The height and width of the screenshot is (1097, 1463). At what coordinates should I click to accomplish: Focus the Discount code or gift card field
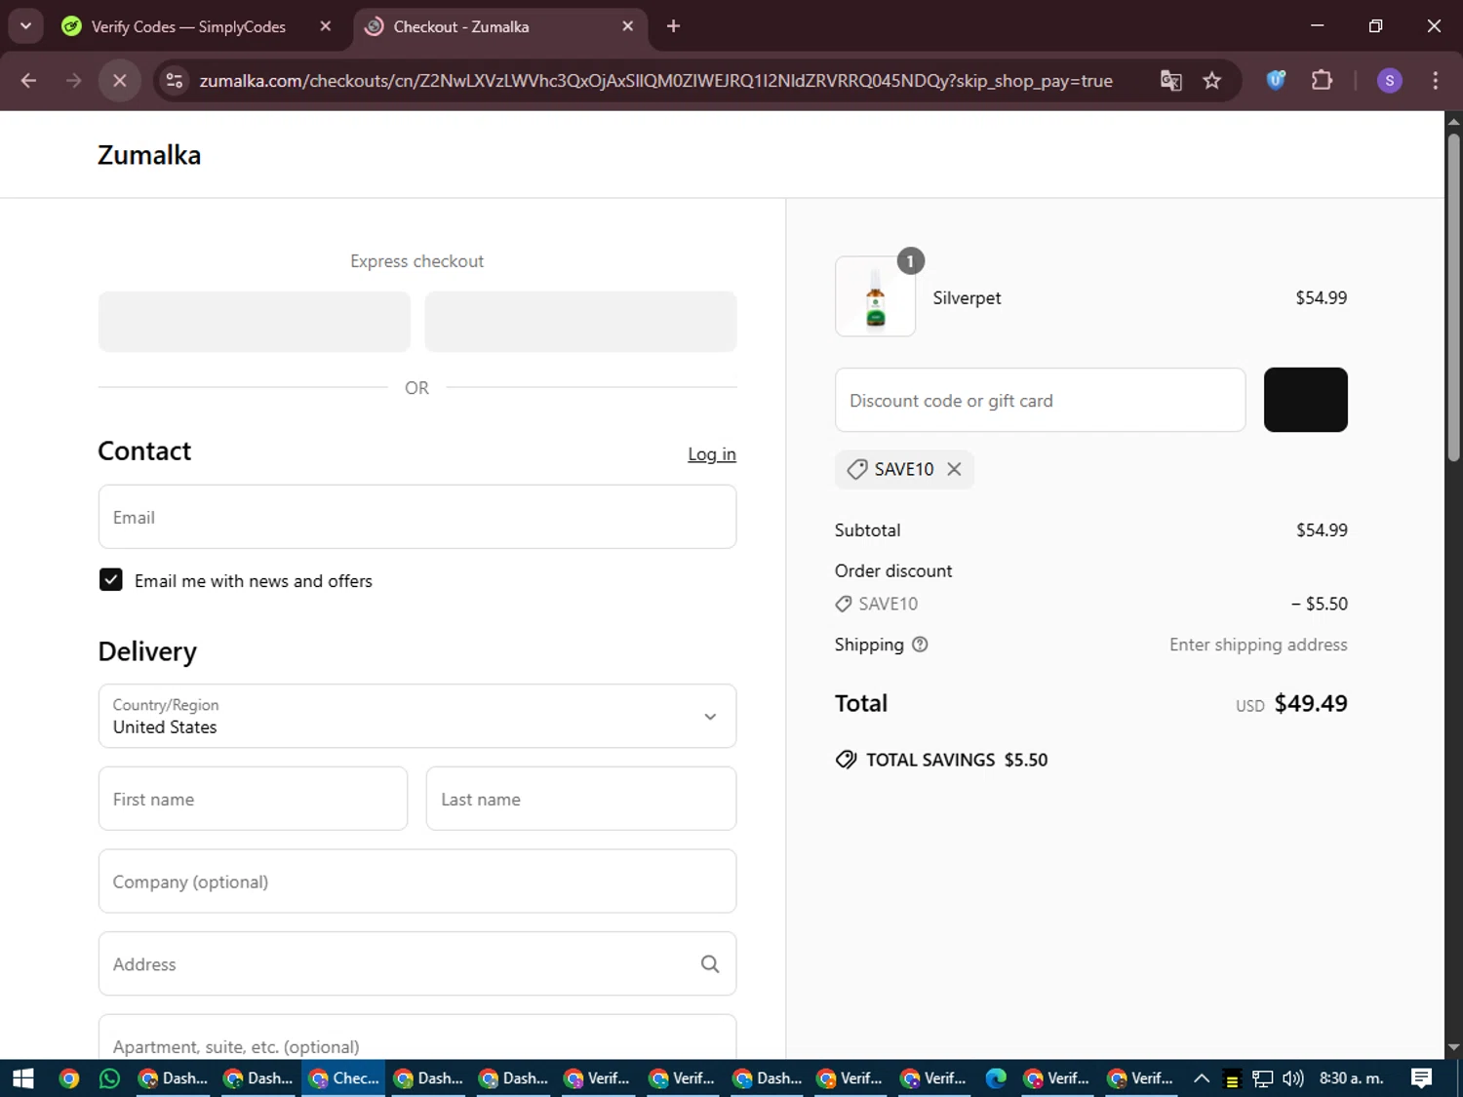(1041, 400)
